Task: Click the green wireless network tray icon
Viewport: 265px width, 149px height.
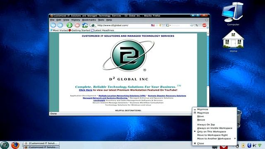Action: (260, 145)
